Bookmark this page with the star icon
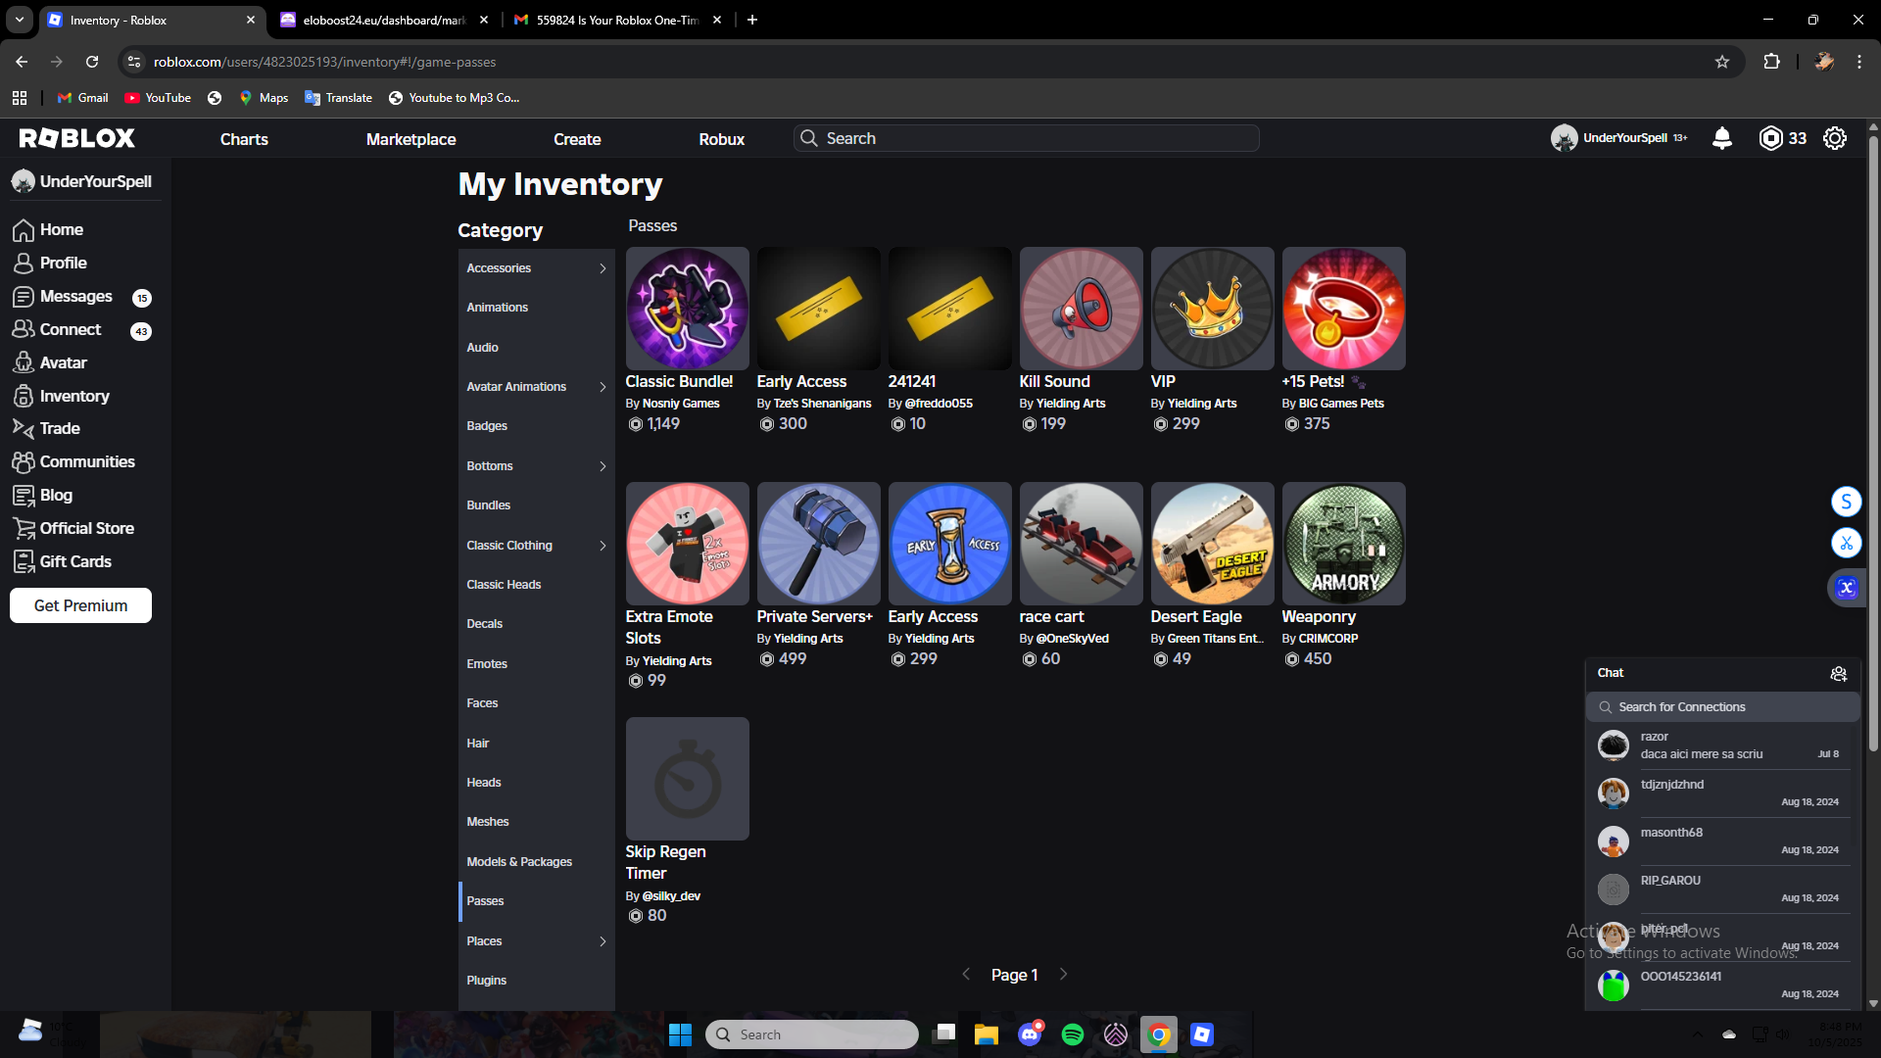Viewport: 1881px width, 1058px height. pos(1722,62)
